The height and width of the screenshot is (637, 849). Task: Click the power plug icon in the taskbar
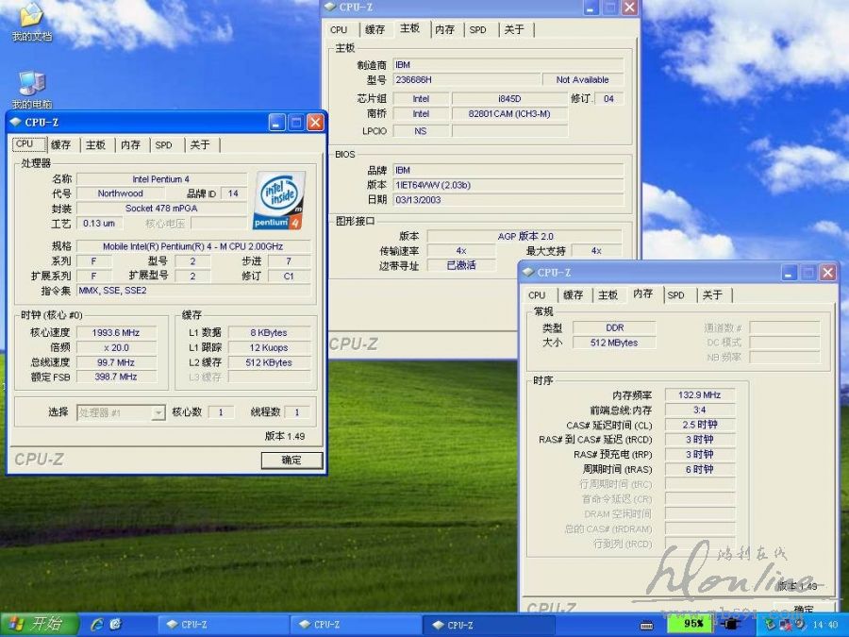click(730, 624)
